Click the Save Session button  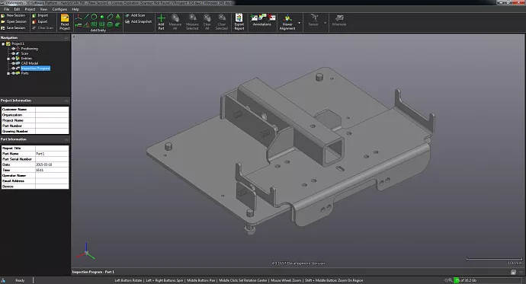pos(13,28)
